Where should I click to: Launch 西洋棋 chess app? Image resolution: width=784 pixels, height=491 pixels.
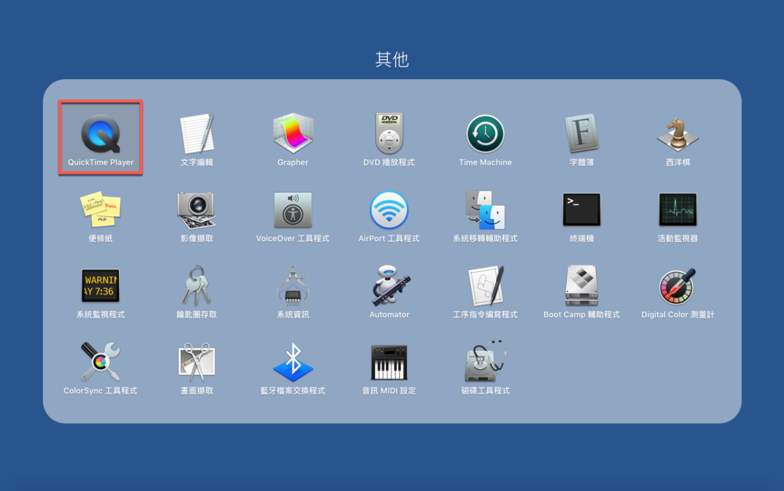tap(678, 134)
